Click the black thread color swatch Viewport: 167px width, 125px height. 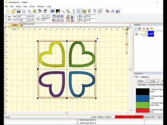point(143,92)
